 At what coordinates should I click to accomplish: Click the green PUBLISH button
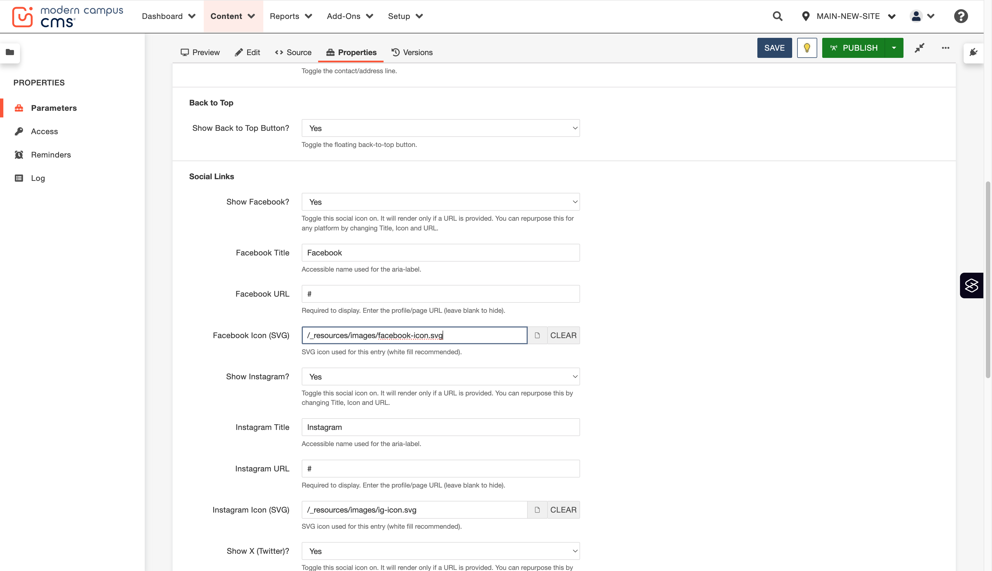click(853, 48)
